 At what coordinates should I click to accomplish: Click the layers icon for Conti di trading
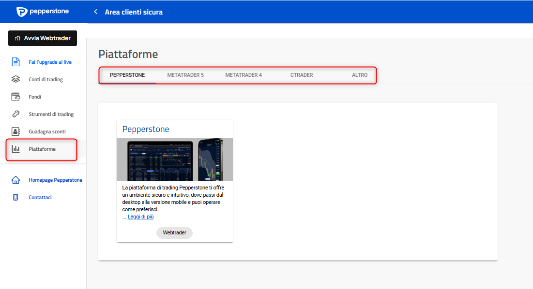point(16,79)
